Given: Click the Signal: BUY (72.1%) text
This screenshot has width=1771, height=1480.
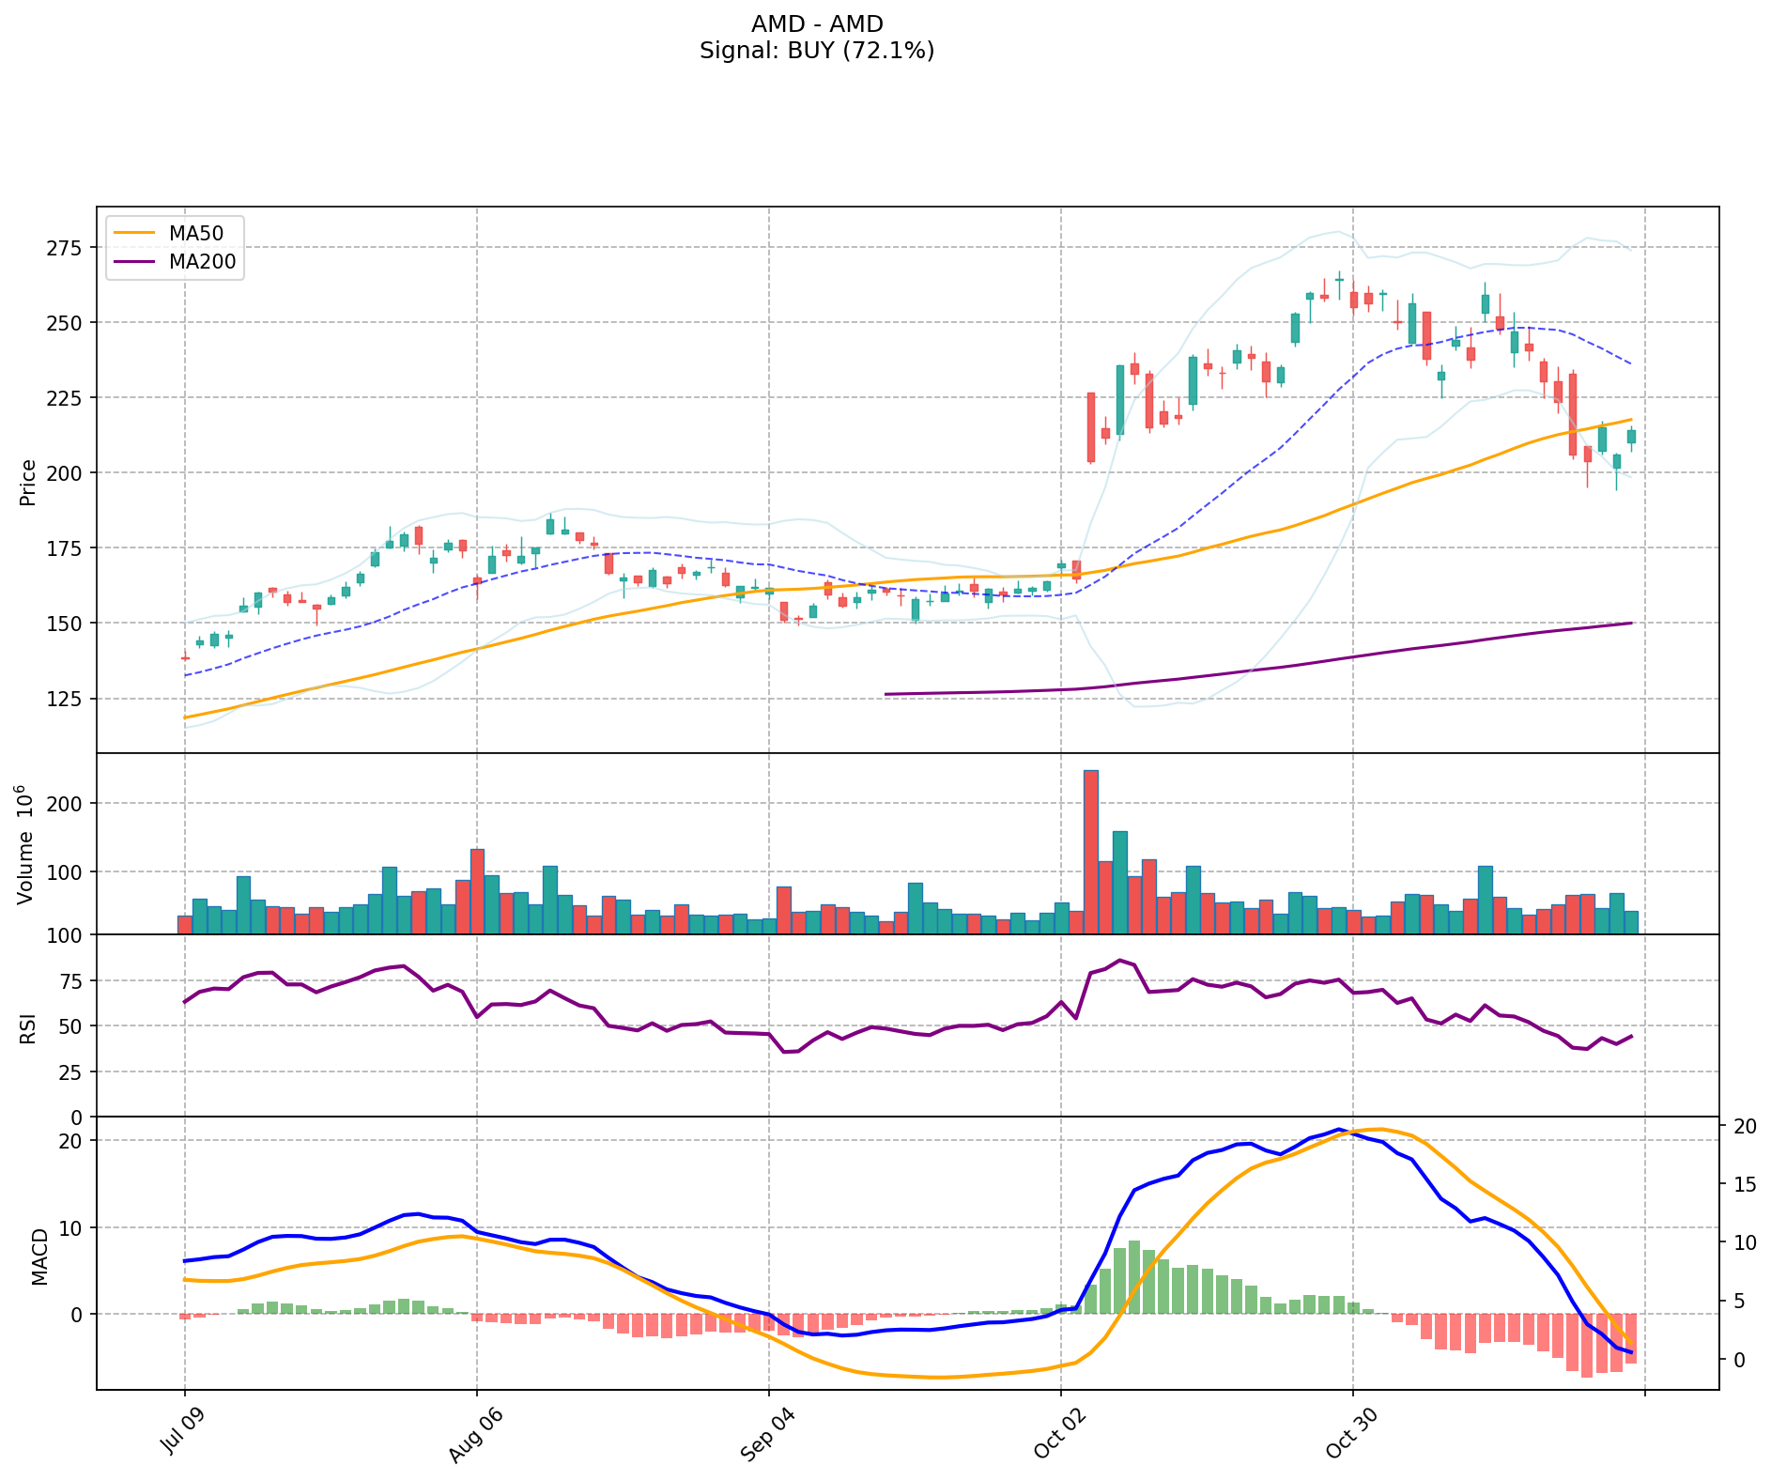Looking at the screenshot, I should point(817,51).
